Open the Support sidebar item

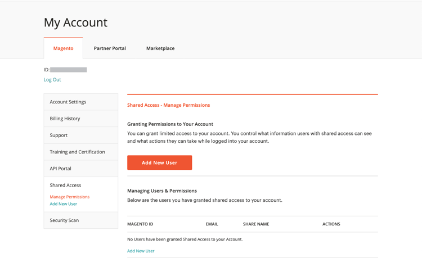pyautogui.click(x=59, y=135)
